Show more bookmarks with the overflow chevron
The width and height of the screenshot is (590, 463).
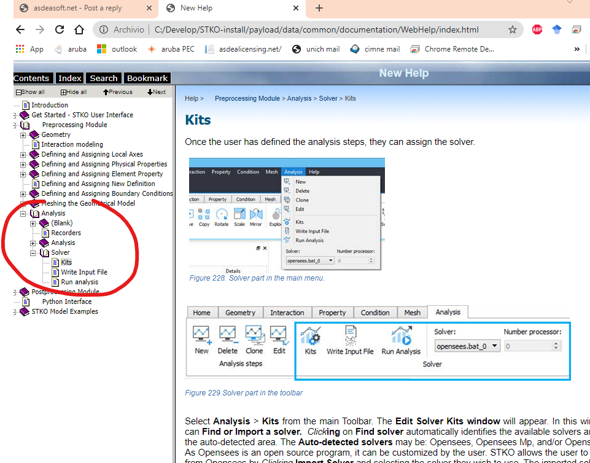pyautogui.click(x=577, y=49)
